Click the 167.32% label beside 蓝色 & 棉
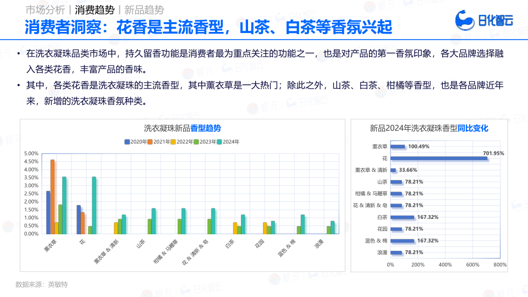Viewport: 528px width, 297px height. click(428, 241)
